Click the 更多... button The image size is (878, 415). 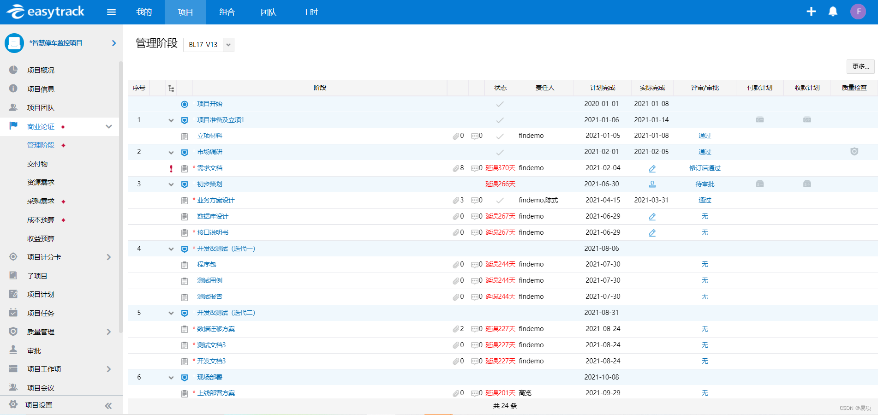pyautogui.click(x=860, y=66)
